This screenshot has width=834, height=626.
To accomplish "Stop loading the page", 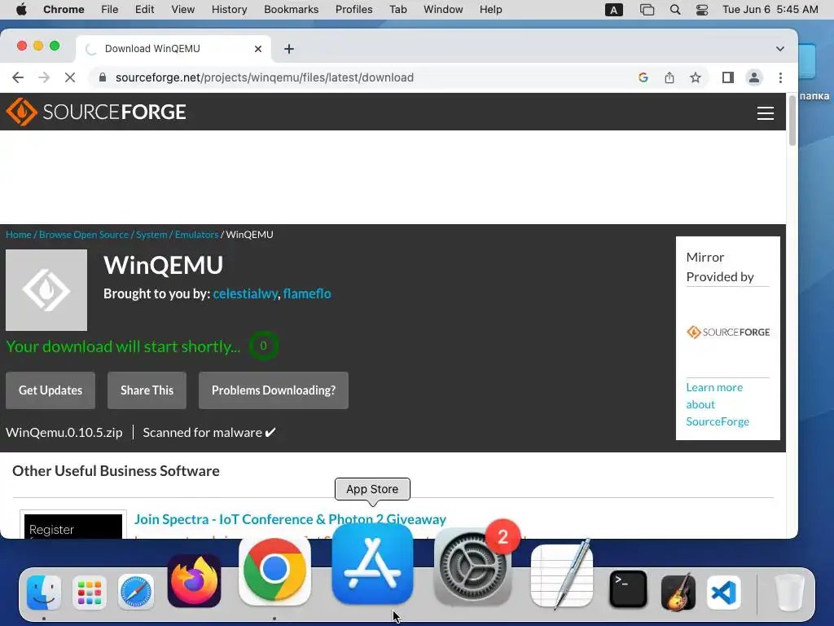I will [x=70, y=77].
